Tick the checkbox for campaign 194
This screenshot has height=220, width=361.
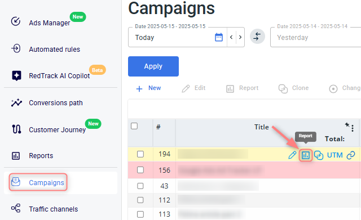pos(140,154)
